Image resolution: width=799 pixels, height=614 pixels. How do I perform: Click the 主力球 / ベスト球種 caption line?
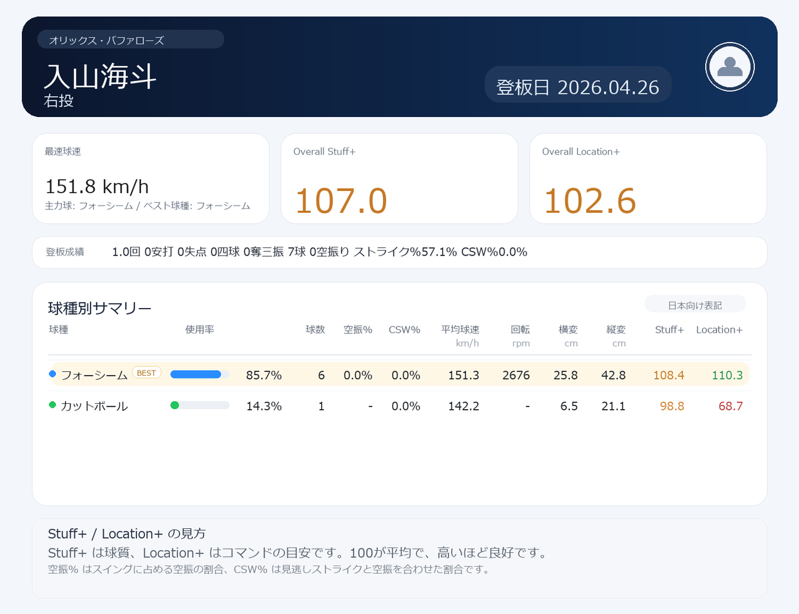(x=148, y=206)
